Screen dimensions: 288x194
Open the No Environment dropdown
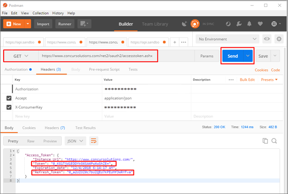[227, 39]
